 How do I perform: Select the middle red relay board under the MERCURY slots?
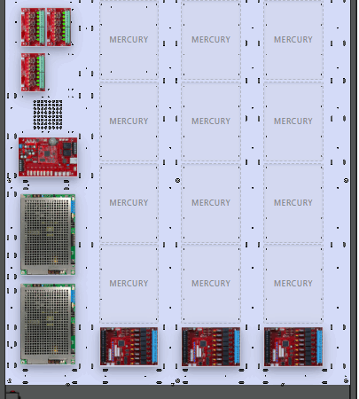(x=211, y=347)
